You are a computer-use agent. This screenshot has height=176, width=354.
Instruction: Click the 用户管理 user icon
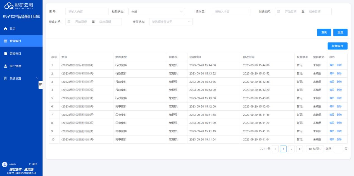tap(5, 66)
